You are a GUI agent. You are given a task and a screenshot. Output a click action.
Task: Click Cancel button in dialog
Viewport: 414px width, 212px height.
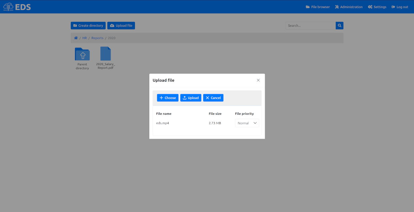pos(213,98)
